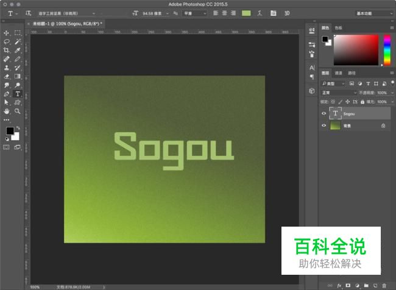396x290 pixels.
Task: Open the anti-aliasing method dropdown
Action: 194,13
